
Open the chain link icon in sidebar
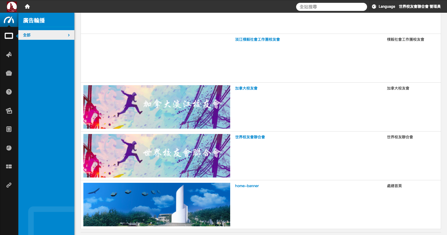(x=9, y=185)
